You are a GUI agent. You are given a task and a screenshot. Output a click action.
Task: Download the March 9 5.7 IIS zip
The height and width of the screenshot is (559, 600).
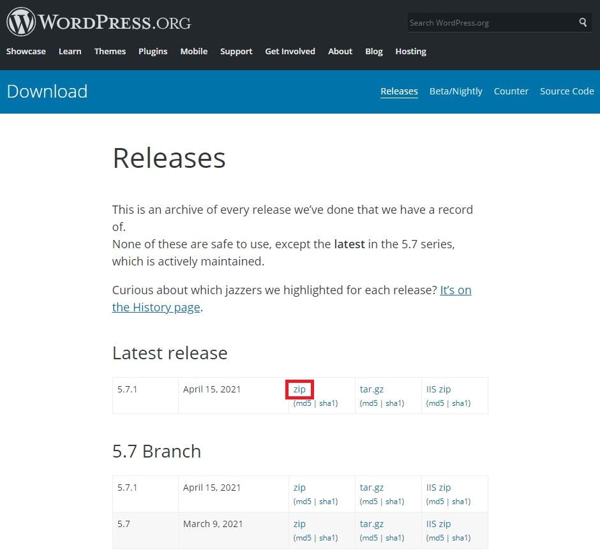click(439, 524)
